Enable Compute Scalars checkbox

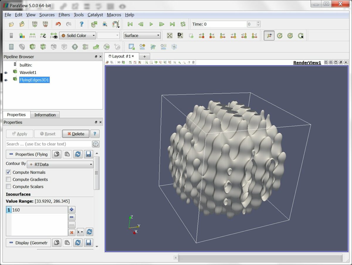pos(9,186)
